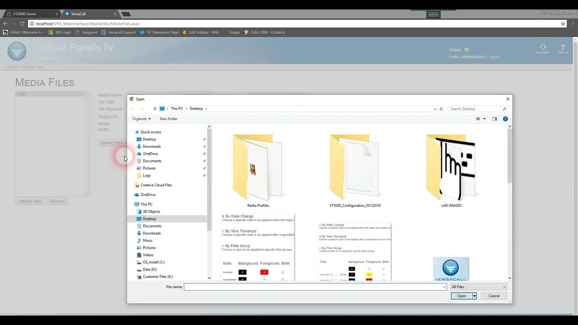Open 3D Objects under This PC
Image resolution: width=578 pixels, height=325 pixels.
click(151, 211)
